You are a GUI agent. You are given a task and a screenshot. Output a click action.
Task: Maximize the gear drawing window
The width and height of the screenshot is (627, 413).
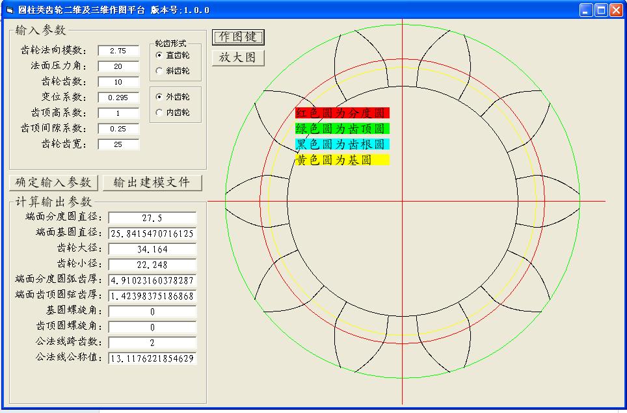pos(601,10)
